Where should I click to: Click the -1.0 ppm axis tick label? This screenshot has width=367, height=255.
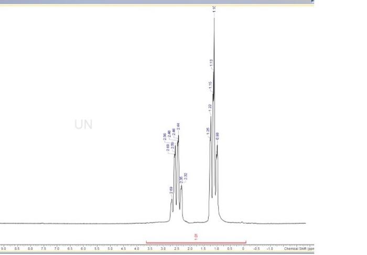pos(269,249)
